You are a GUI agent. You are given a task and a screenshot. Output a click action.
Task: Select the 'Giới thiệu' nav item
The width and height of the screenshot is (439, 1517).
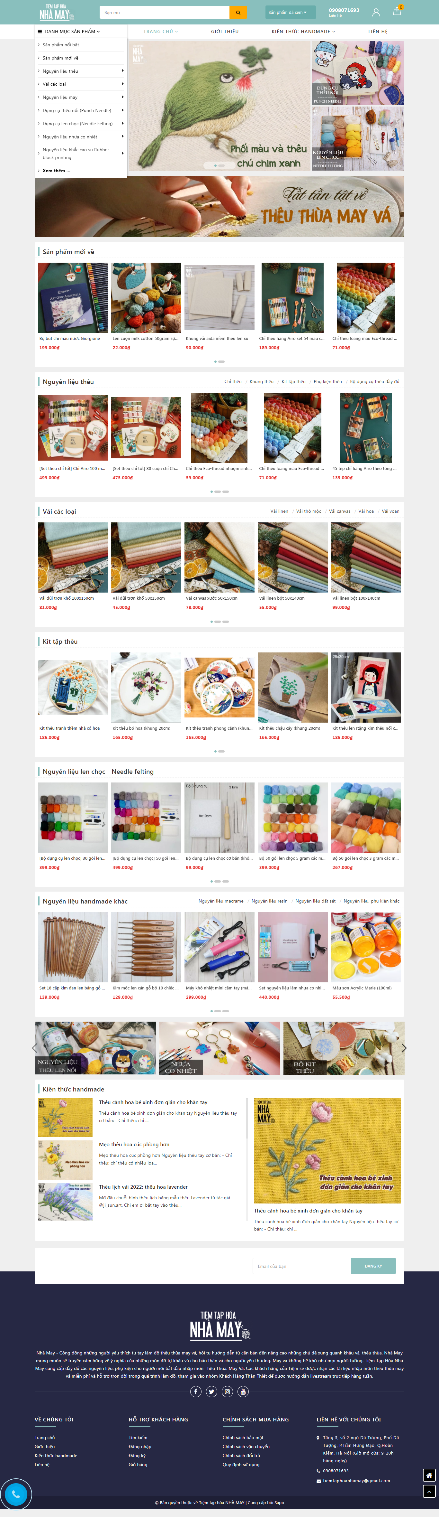[x=225, y=32]
